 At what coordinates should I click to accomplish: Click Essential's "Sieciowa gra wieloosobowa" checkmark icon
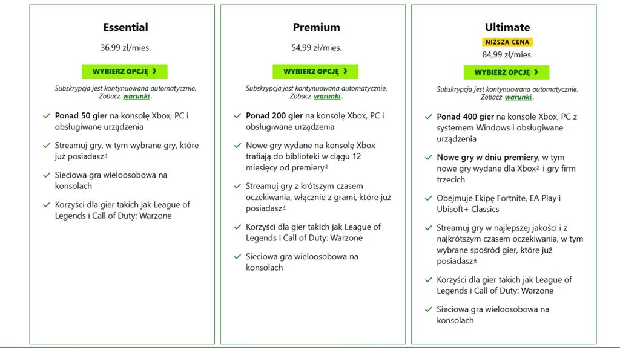[x=47, y=175]
